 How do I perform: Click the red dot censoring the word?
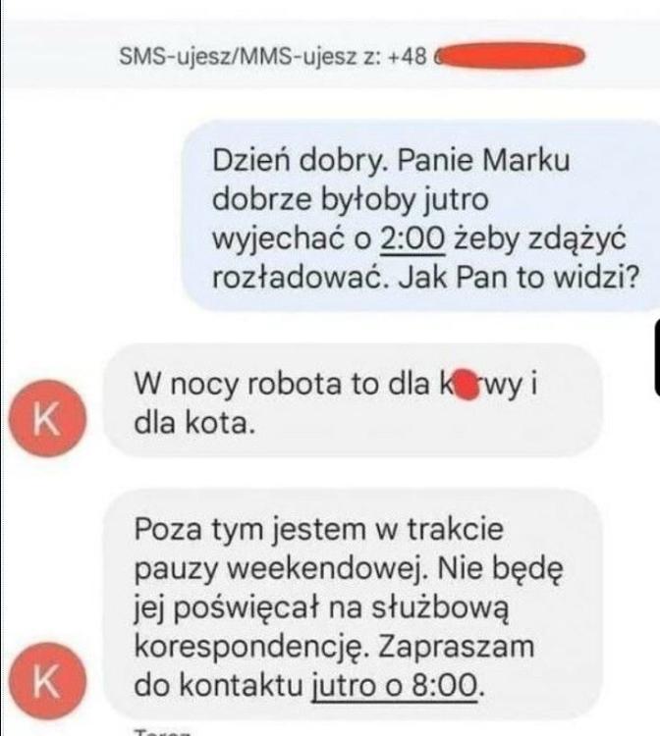pos(467,385)
